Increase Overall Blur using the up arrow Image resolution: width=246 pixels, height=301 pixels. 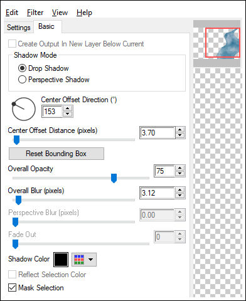pyautogui.click(x=180, y=190)
